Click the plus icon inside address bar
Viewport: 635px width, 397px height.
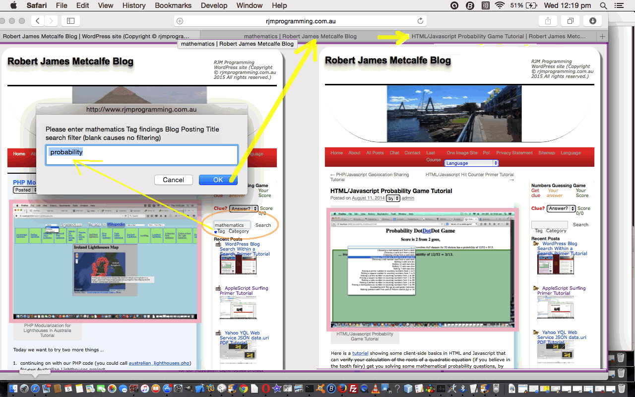click(180, 21)
